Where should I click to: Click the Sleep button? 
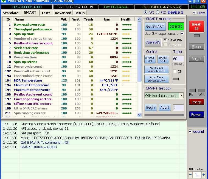[196, 47]
